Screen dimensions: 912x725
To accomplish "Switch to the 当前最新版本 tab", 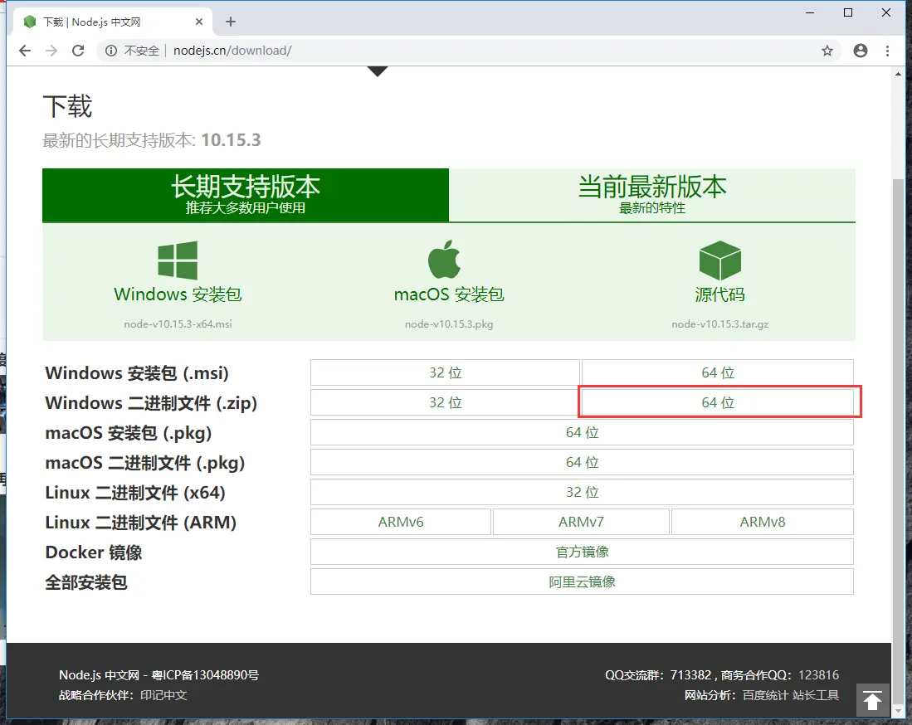I will click(x=652, y=195).
